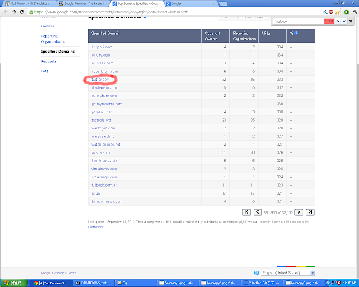The height and width of the screenshot is (287, 359).
Task: Click the chat bubble icon near language selector
Action: coord(256,272)
